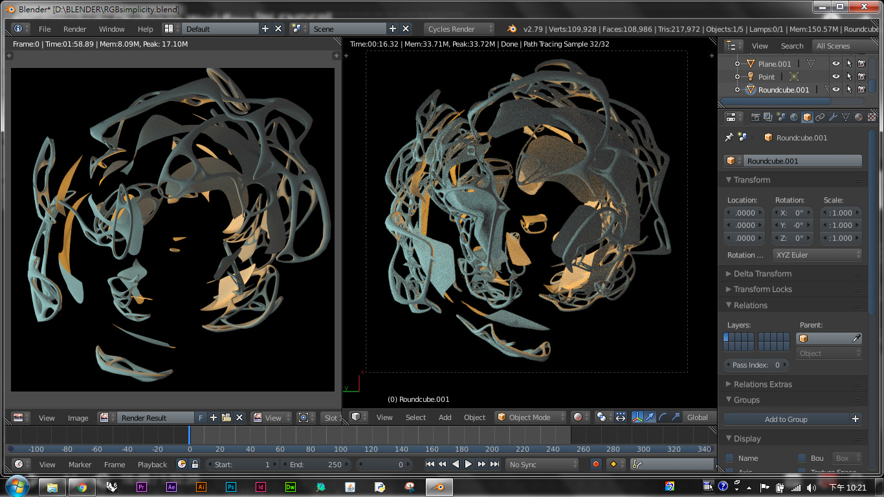
Task: Toggle visibility eye for Point lamp
Action: pos(836,76)
